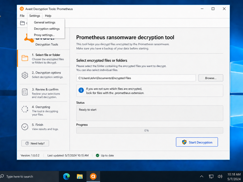Go to step 4. Decrypting
The height and width of the screenshot is (182, 243).
pyautogui.click(x=43, y=110)
